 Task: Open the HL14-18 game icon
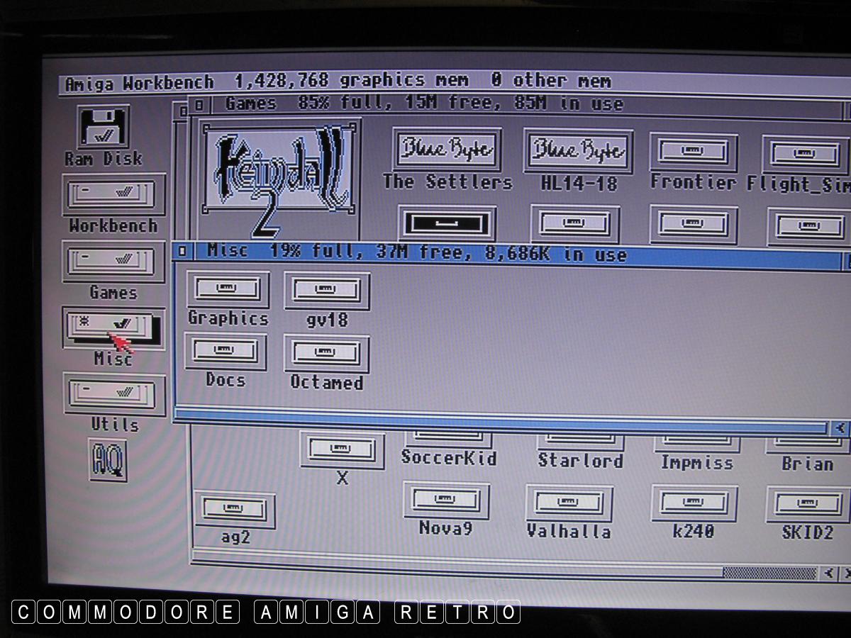point(578,150)
